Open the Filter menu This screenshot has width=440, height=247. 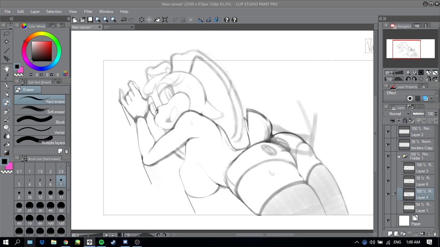click(x=88, y=11)
